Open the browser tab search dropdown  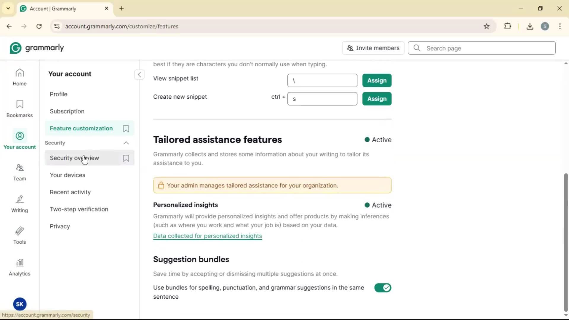[x=8, y=8]
